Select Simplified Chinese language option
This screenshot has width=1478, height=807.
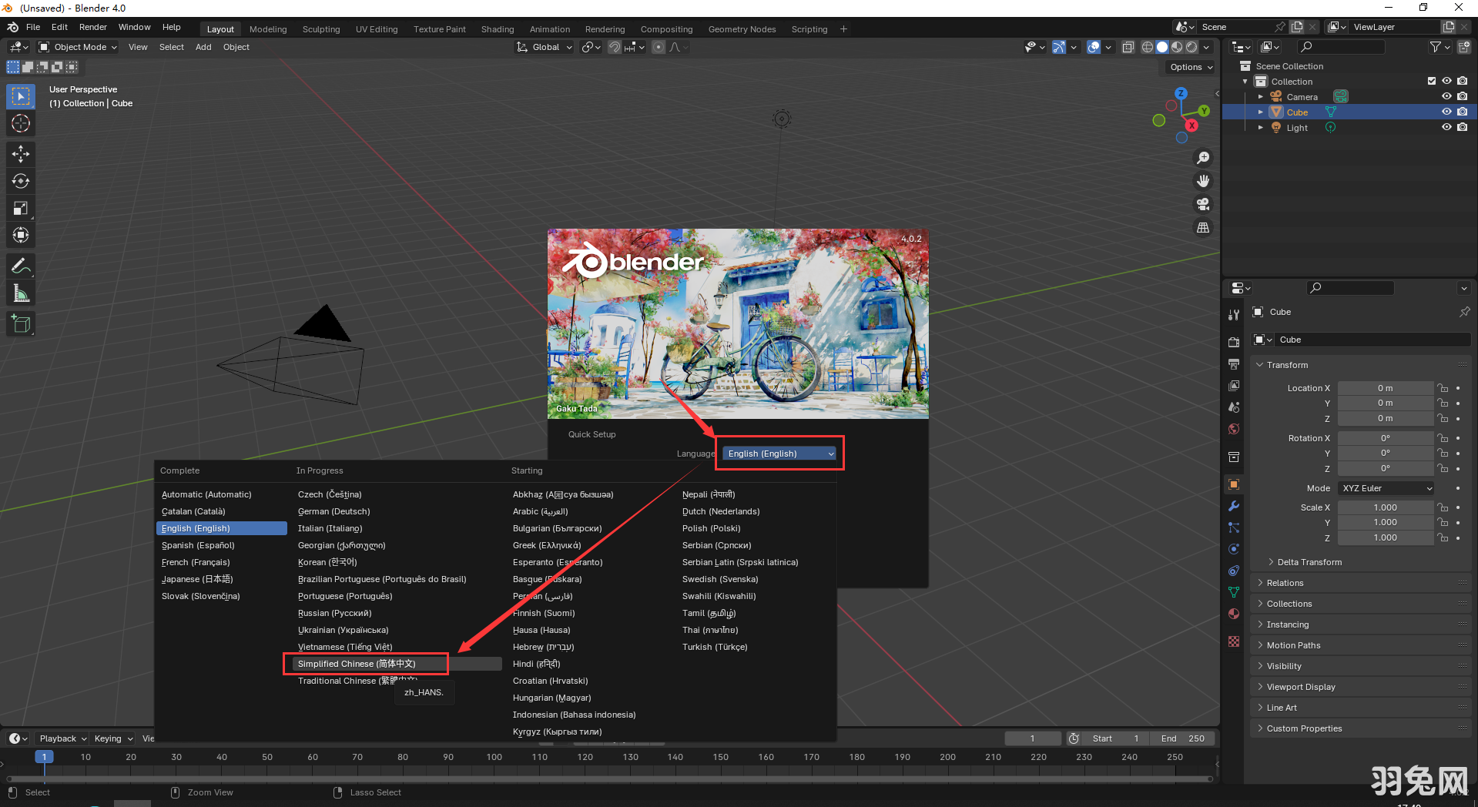pyautogui.click(x=357, y=663)
